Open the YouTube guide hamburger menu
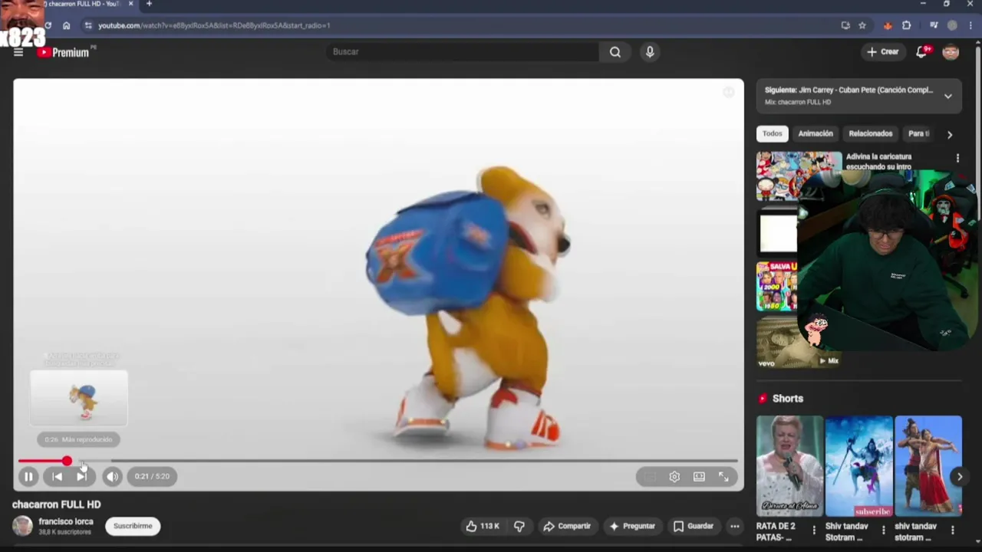This screenshot has height=552, width=982. tap(18, 52)
